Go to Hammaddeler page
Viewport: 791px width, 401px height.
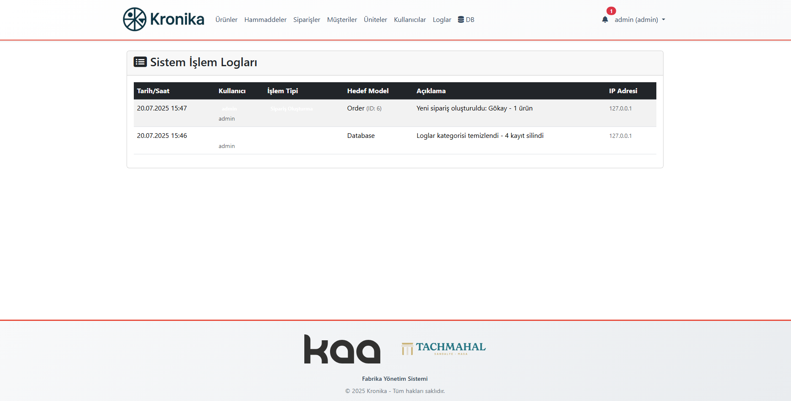point(265,20)
